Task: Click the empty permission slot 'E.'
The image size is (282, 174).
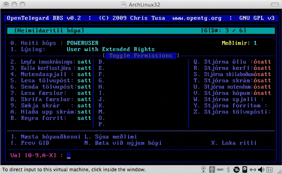Action: click(102, 68)
